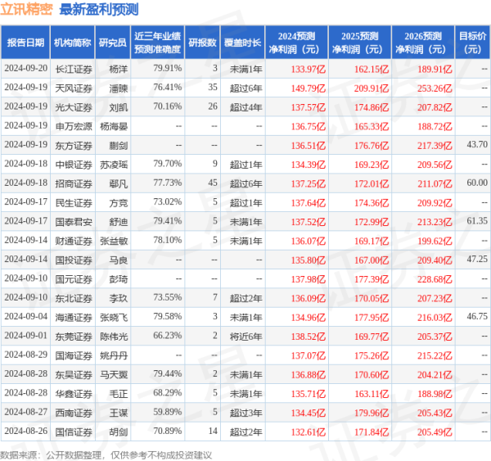
Task: Click the 研报数 column header
Action: click(x=202, y=43)
